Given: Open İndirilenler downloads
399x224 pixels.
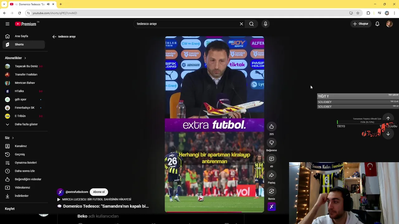Looking at the screenshot, I should (x=24, y=196).
